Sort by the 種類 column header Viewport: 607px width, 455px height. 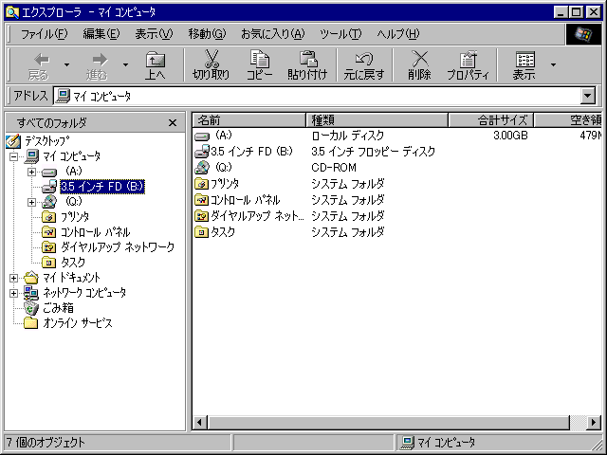(x=377, y=120)
